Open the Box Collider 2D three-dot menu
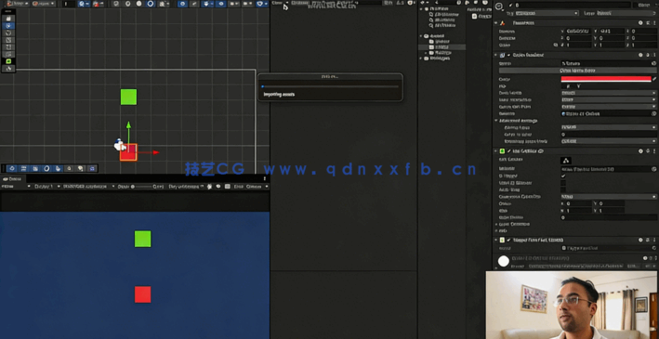Viewport: 659px width, 339px height. click(654, 150)
